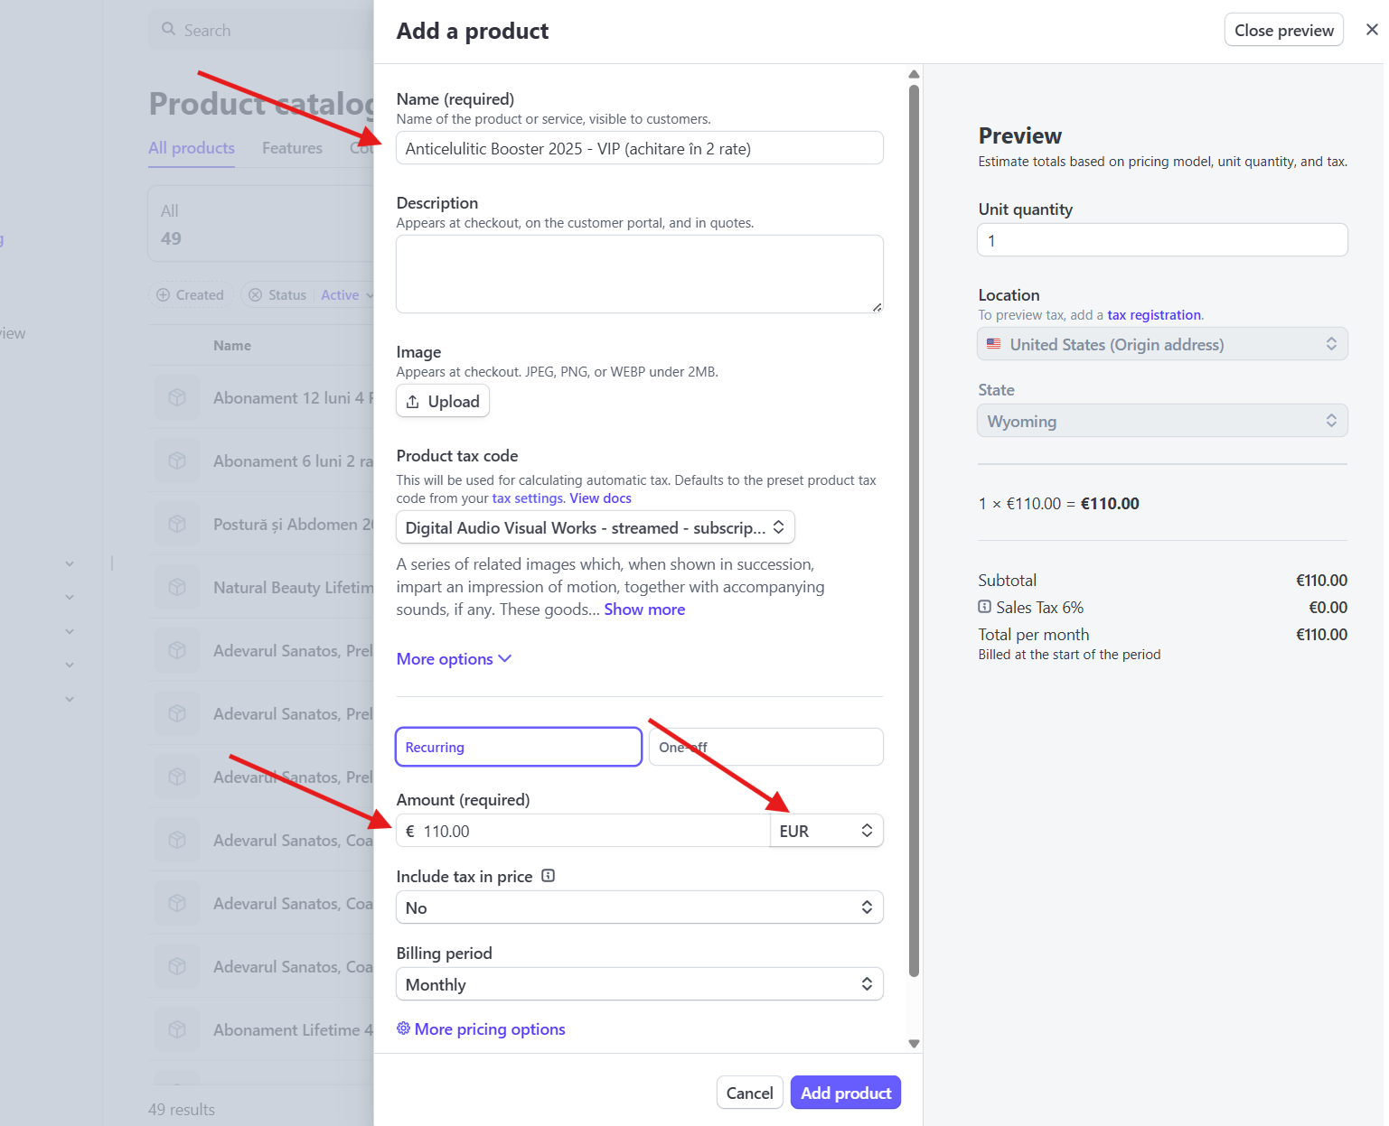
Task: Click the plus icon on Created filter
Action: click(x=164, y=295)
